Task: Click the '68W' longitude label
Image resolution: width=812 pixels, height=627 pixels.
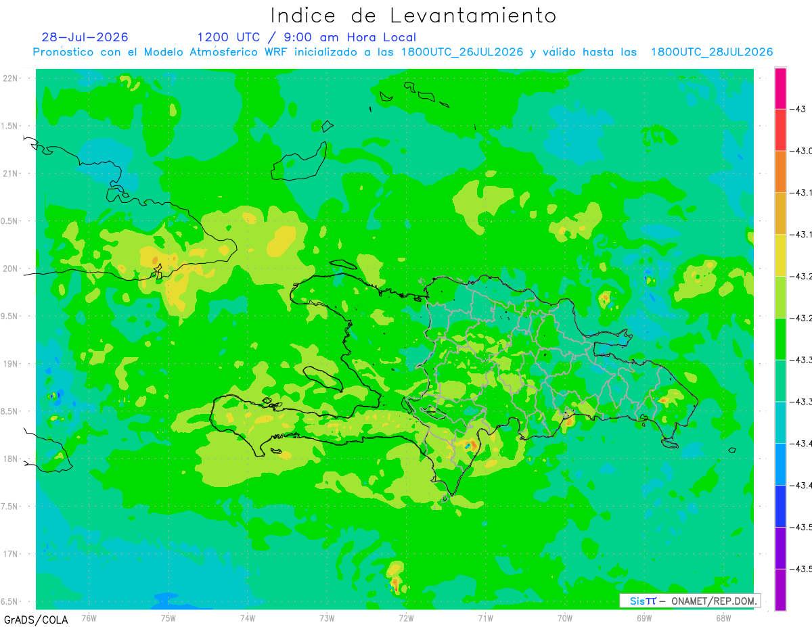Action: coord(723,618)
